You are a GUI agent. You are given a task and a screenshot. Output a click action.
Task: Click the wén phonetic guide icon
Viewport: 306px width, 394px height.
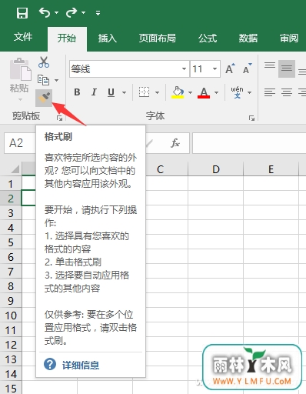point(237,92)
